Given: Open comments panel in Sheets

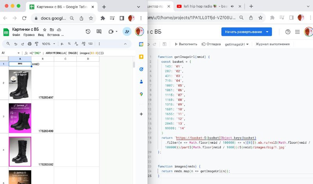Looking at the screenshot, I should pyautogui.click(x=99, y=32).
